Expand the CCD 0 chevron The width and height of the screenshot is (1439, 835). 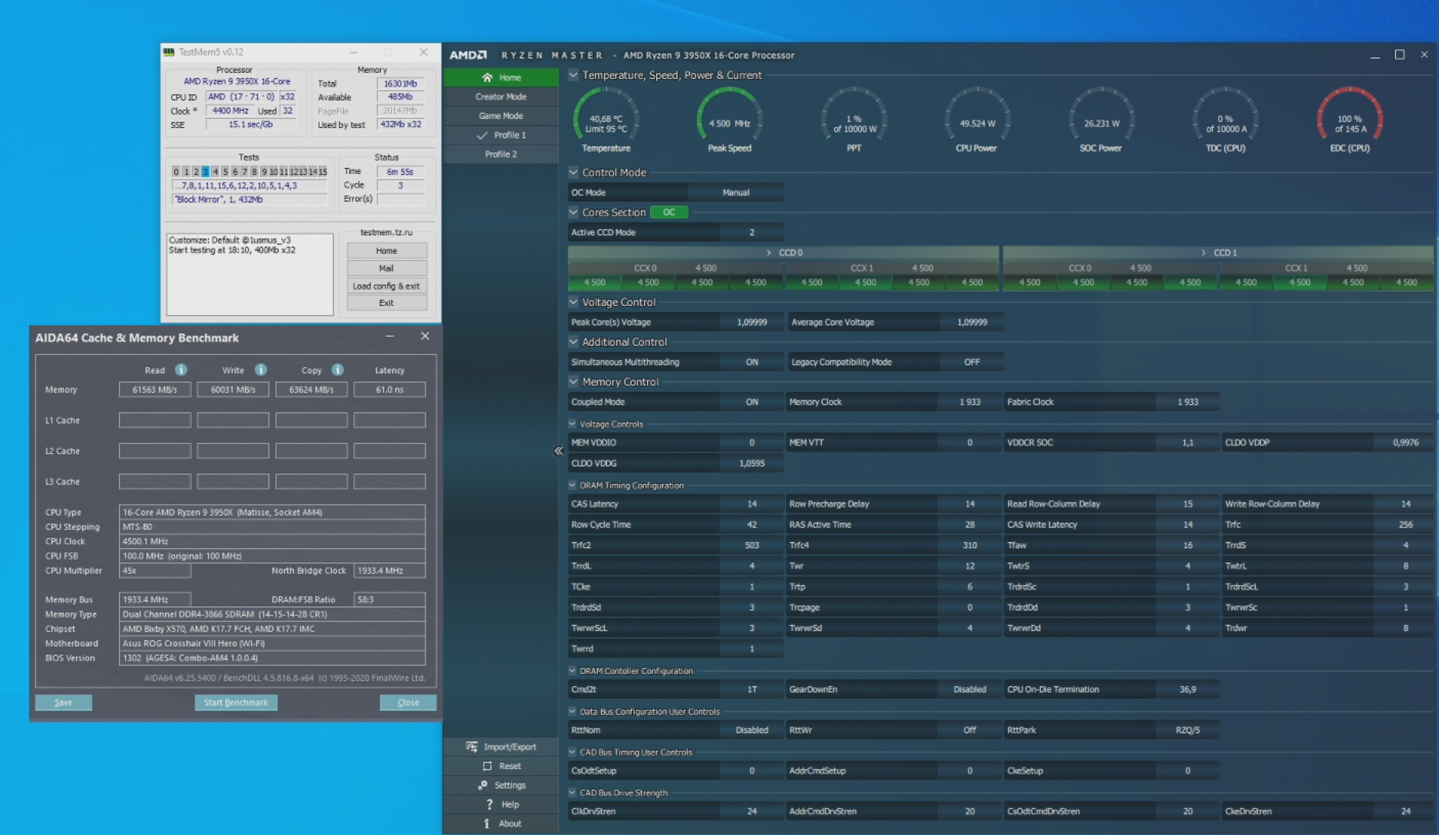pos(769,252)
